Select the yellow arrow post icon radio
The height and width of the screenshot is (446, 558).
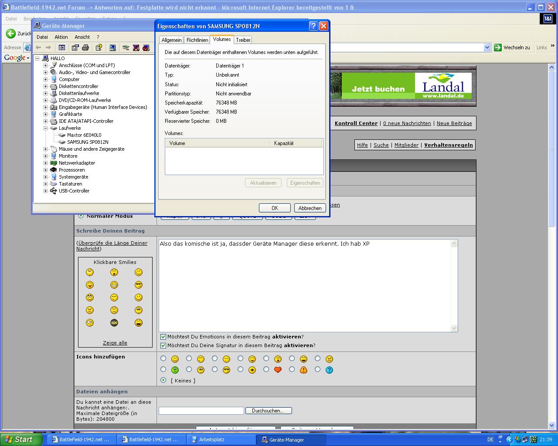[x=240, y=369]
